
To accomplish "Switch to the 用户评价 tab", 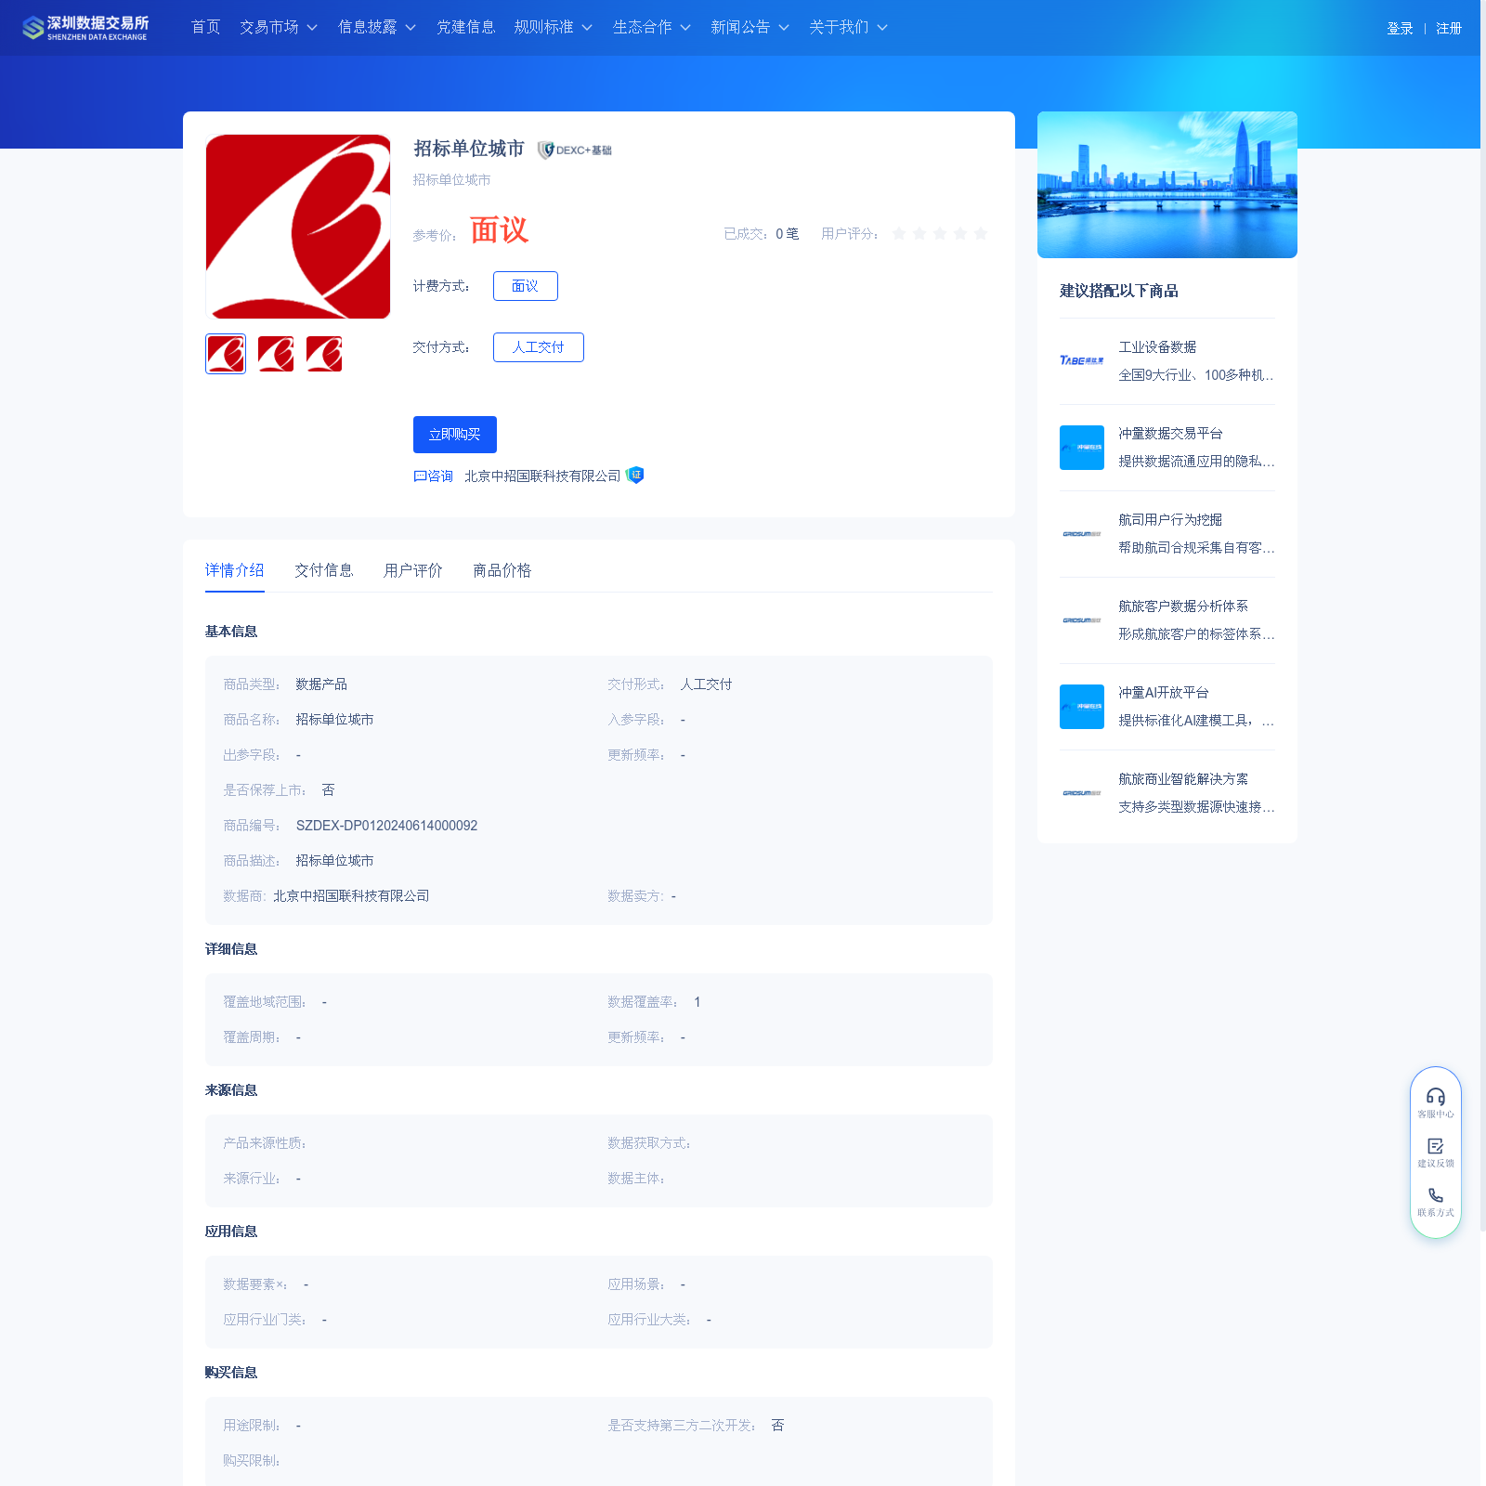I will (x=413, y=570).
